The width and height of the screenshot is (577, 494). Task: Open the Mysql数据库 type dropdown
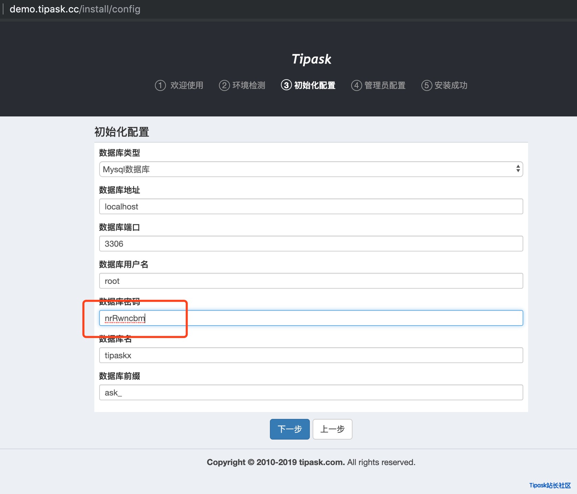point(311,169)
